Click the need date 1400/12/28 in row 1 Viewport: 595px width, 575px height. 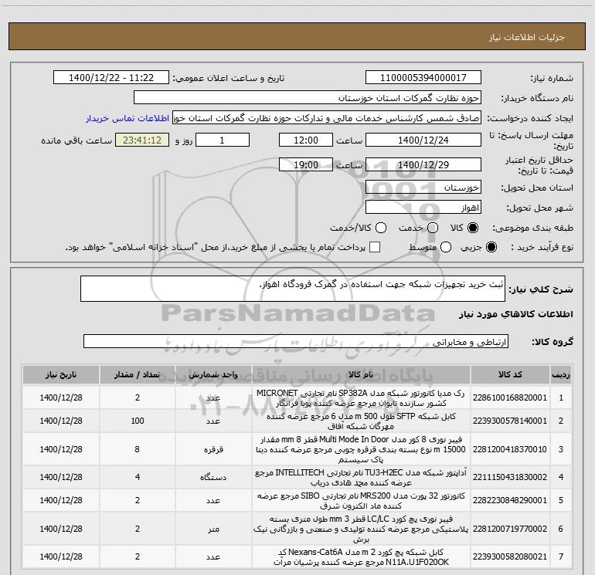point(61,397)
